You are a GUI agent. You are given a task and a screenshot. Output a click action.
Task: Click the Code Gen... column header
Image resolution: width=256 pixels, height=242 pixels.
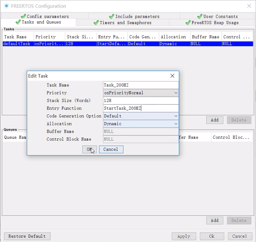click(x=143, y=37)
